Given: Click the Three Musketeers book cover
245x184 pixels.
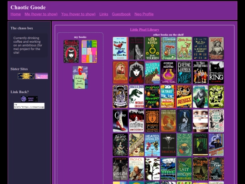Looking at the screenshot, I should coord(201,72).
